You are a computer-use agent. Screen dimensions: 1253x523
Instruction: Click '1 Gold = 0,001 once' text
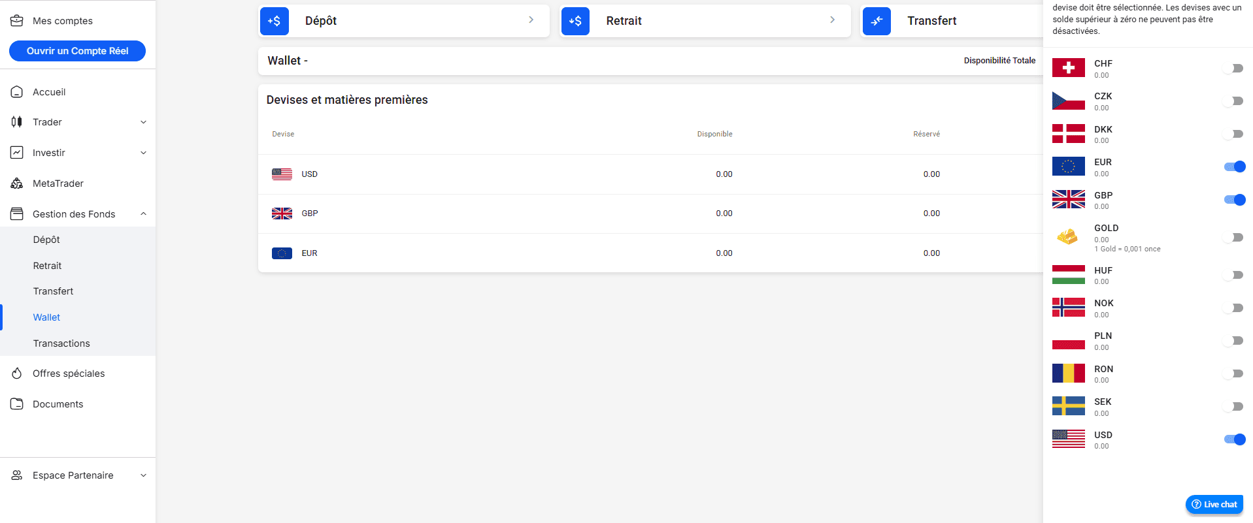pos(1128,249)
